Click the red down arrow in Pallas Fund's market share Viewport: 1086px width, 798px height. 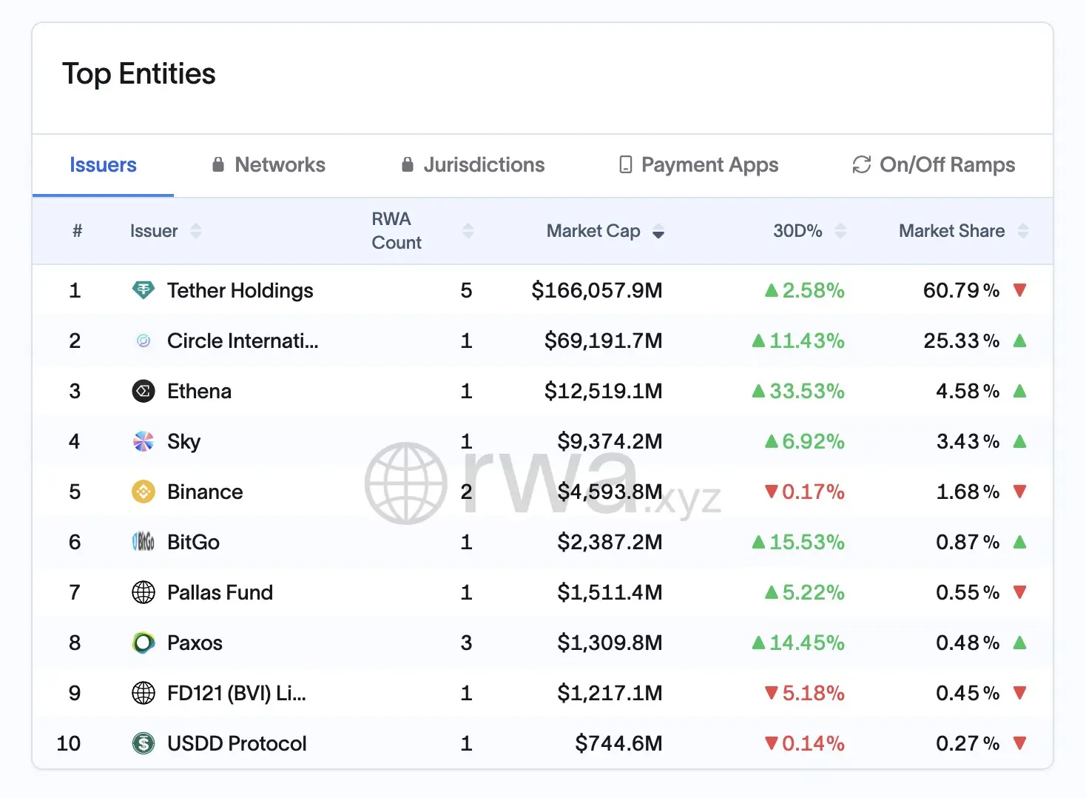tap(1020, 592)
